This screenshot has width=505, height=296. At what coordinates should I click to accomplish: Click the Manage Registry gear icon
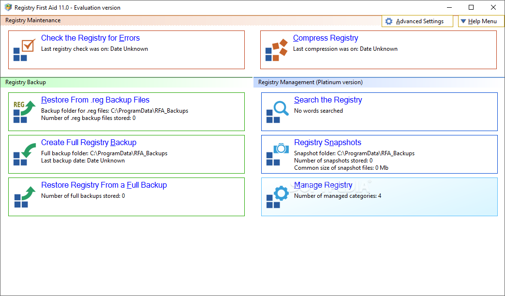(277, 197)
